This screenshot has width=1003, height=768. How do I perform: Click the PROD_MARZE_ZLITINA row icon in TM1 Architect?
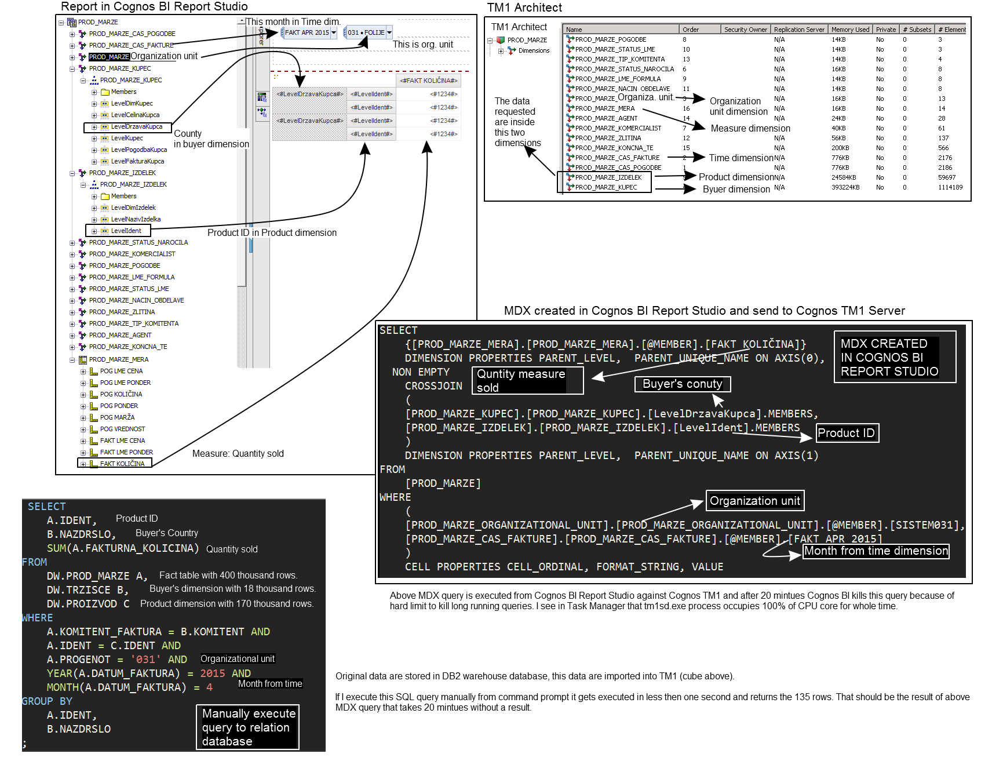570,138
